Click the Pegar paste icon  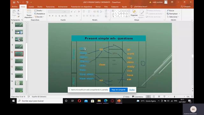point(14,12)
